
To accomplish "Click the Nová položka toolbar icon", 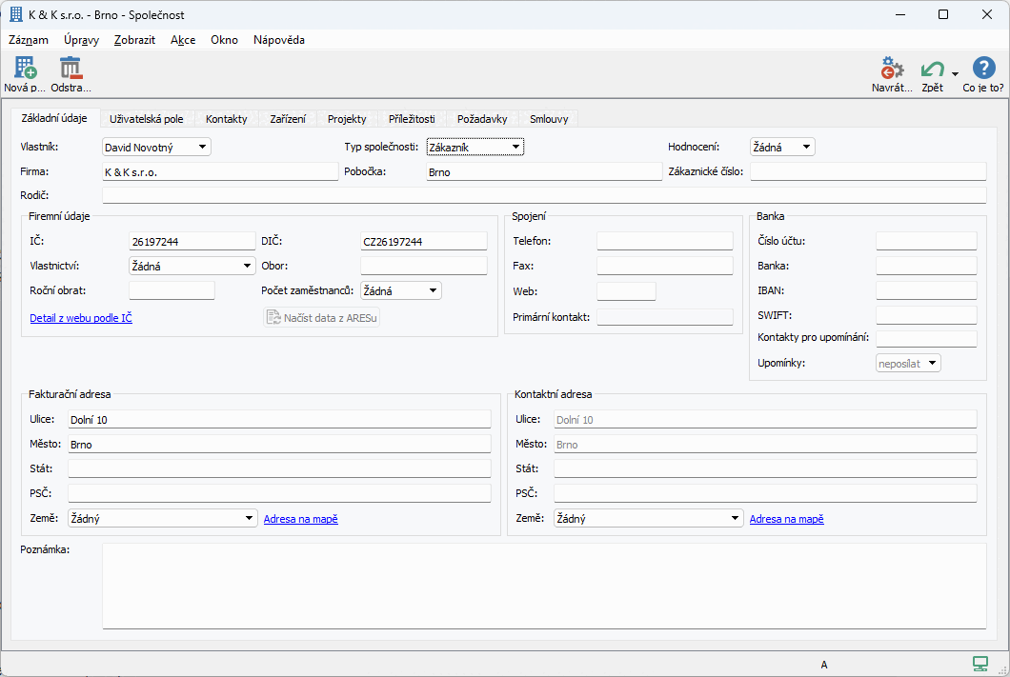I will pyautogui.click(x=25, y=69).
